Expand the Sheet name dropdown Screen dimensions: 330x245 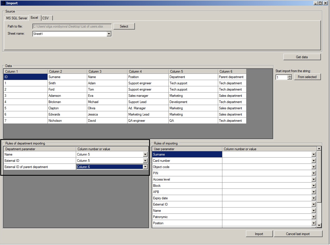tap(109, 34)
